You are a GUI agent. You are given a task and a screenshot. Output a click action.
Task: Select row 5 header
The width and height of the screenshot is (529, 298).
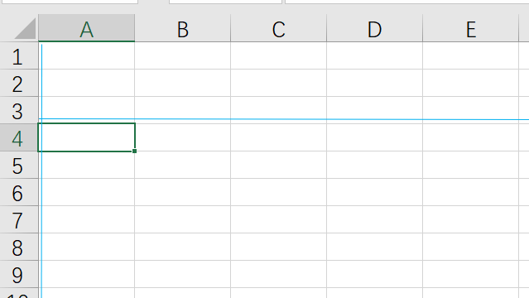pos(19,166)
